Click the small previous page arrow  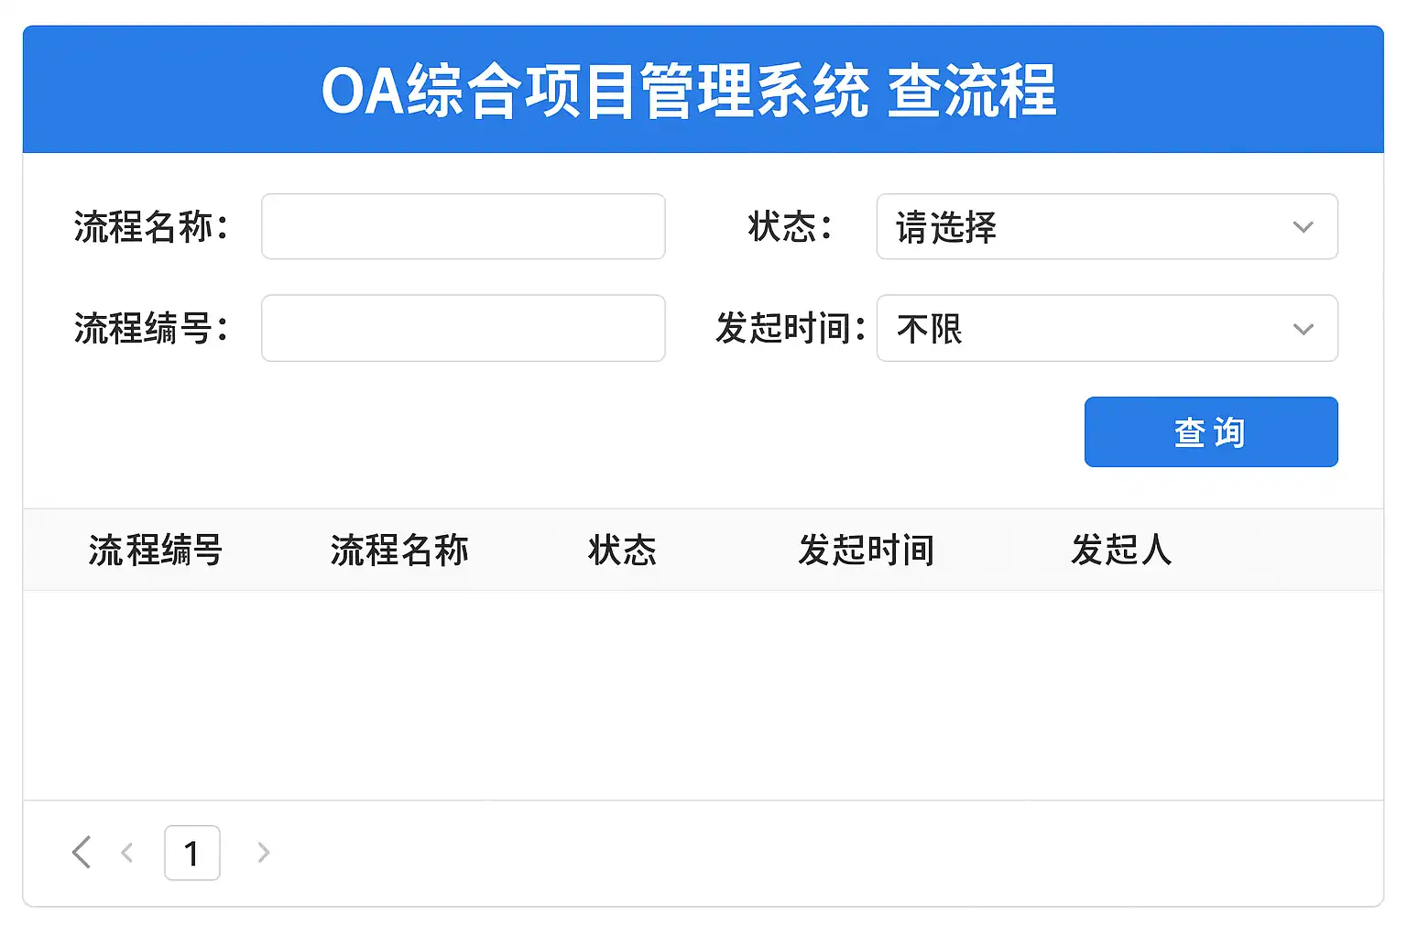coord(127,853)
